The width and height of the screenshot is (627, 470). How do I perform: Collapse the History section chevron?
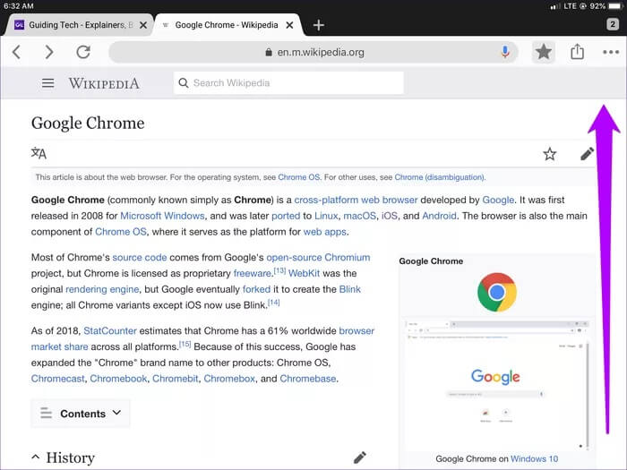[35, 457]
